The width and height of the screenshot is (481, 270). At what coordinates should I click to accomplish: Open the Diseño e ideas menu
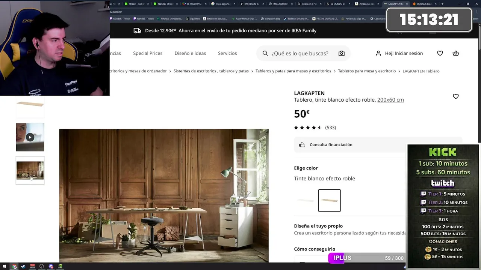190,53
